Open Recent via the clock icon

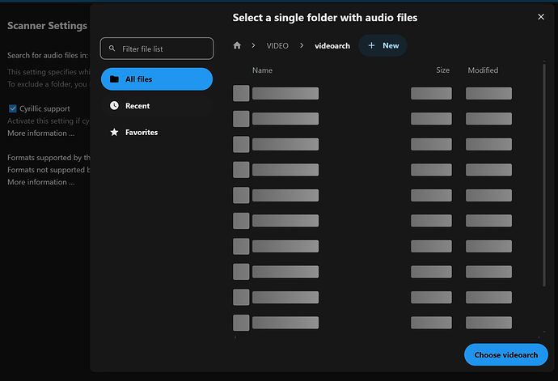coord(115,106)
